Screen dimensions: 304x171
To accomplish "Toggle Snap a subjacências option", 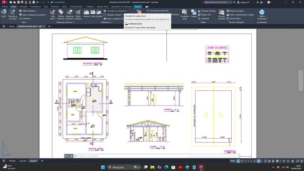I will pos(114,19).
